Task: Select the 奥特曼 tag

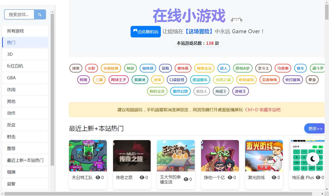Action: pyautogui.click(x=183, y=68)
